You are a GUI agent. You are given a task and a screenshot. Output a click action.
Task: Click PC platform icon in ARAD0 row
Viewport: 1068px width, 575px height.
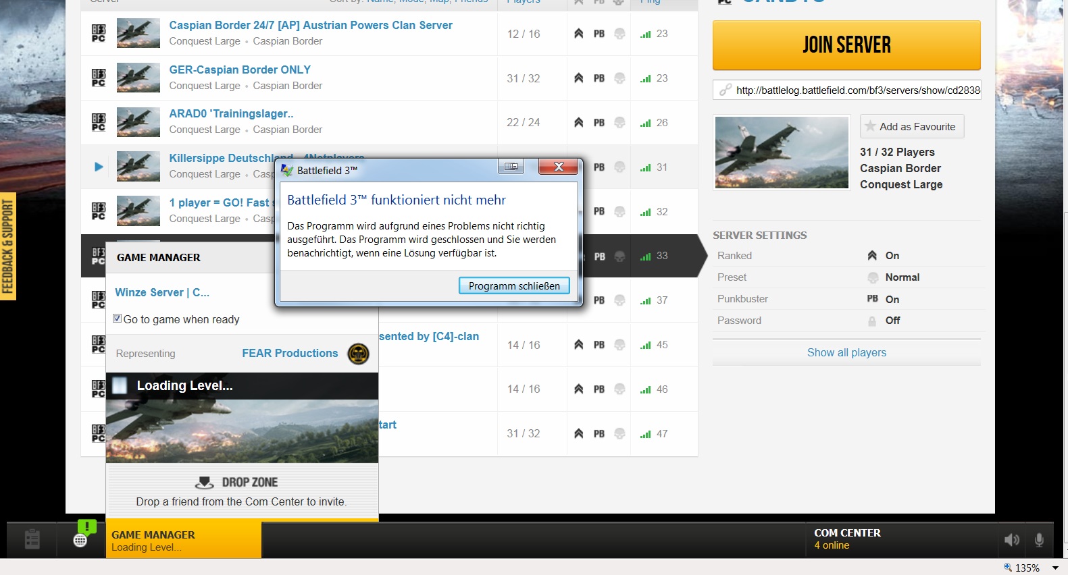click(99, 123)
